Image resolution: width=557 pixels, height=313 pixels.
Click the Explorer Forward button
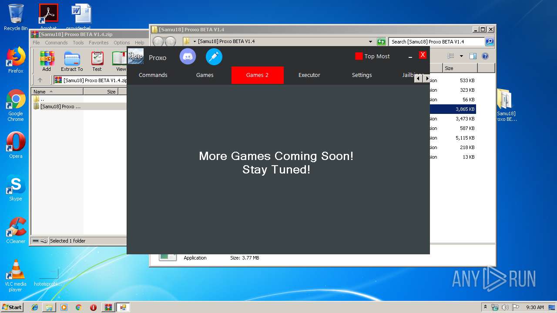click(x=171, y=41)
